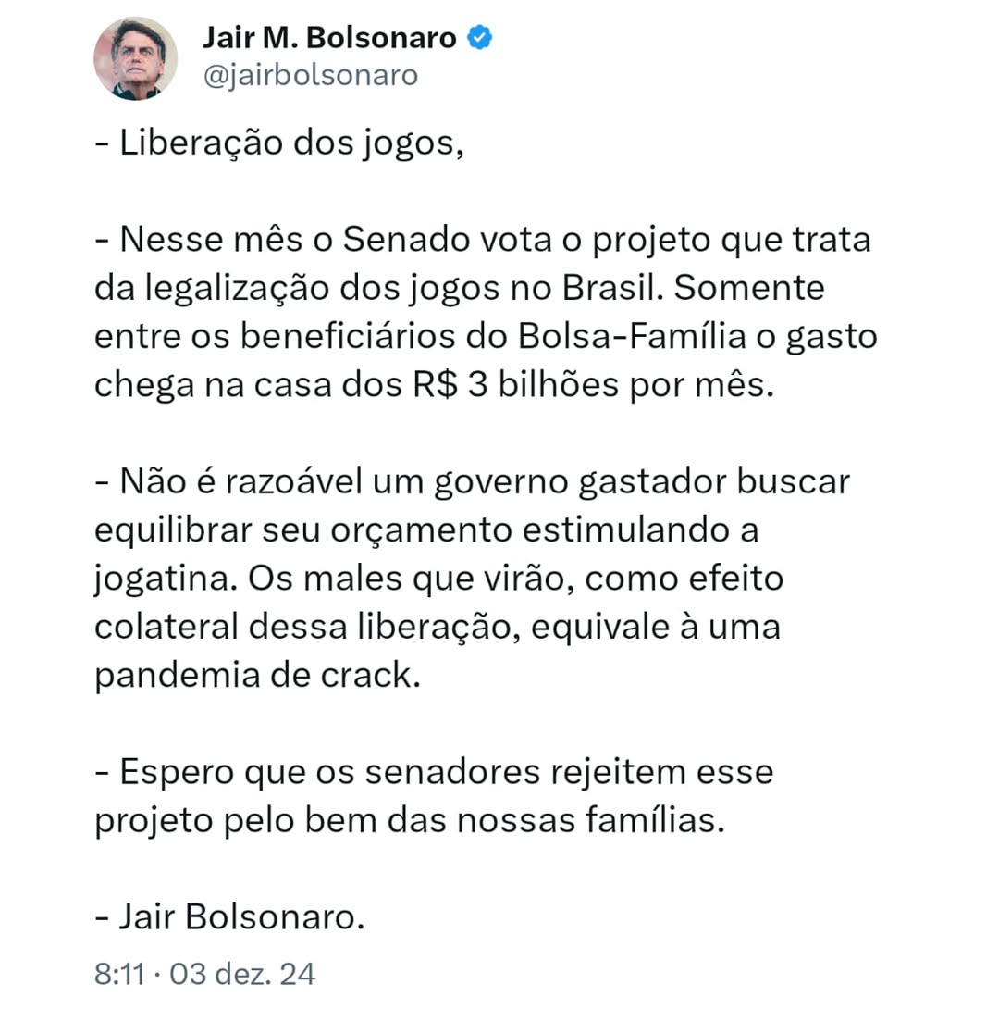Click the word 'jogatina' in the tweet
This screenshot has width=999, height=1034.
(166, 579)
